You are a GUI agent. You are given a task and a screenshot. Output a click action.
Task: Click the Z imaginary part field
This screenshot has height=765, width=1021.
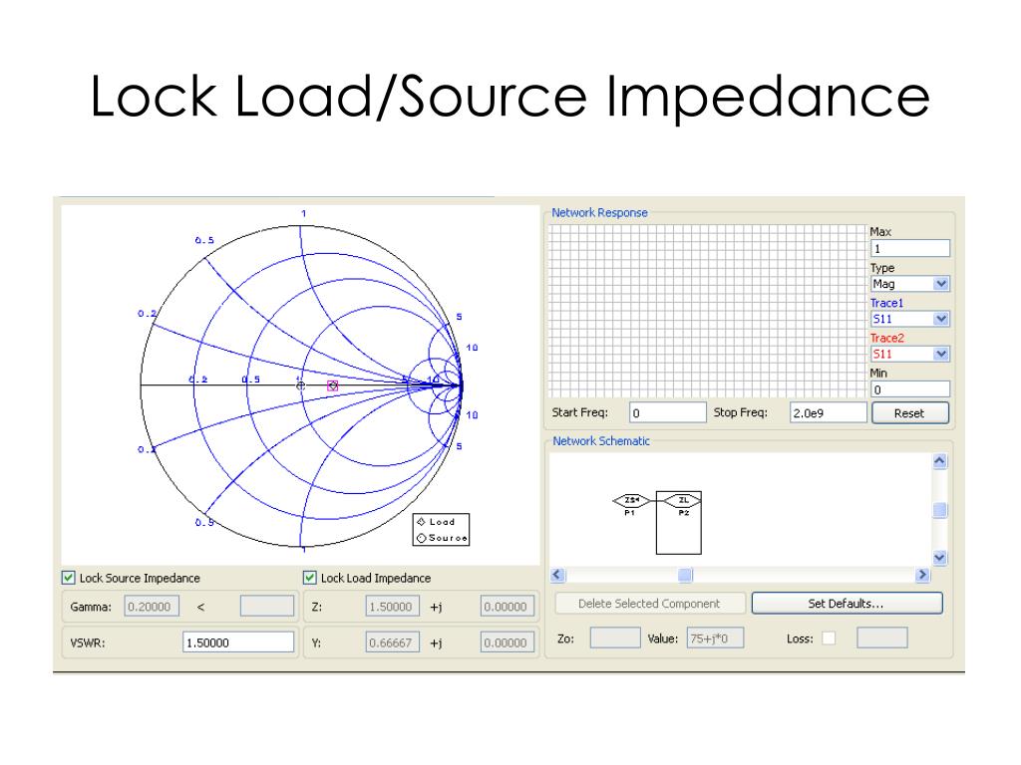click(x=508, y=607)
